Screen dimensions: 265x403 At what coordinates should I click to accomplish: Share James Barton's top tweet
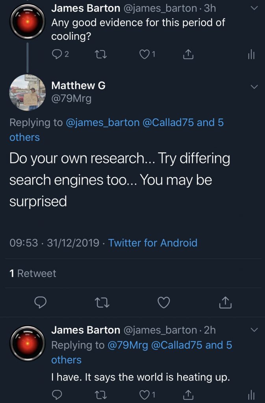pos(189,55)
